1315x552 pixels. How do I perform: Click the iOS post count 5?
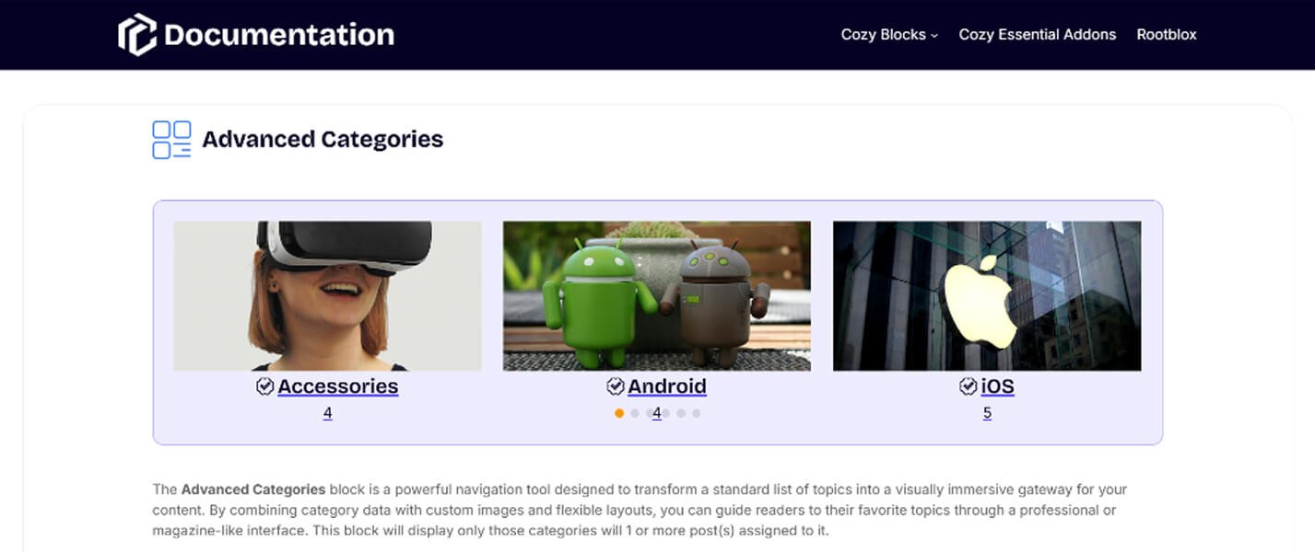[x=987, y=413]
